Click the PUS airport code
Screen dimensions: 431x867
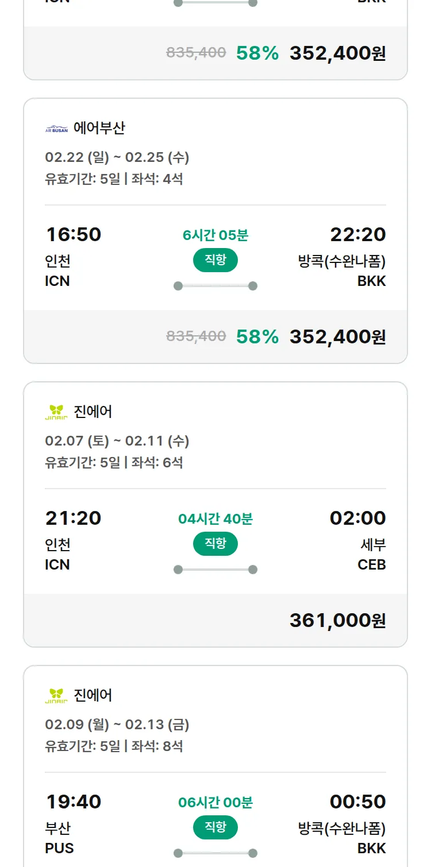(x=59, y=848)
